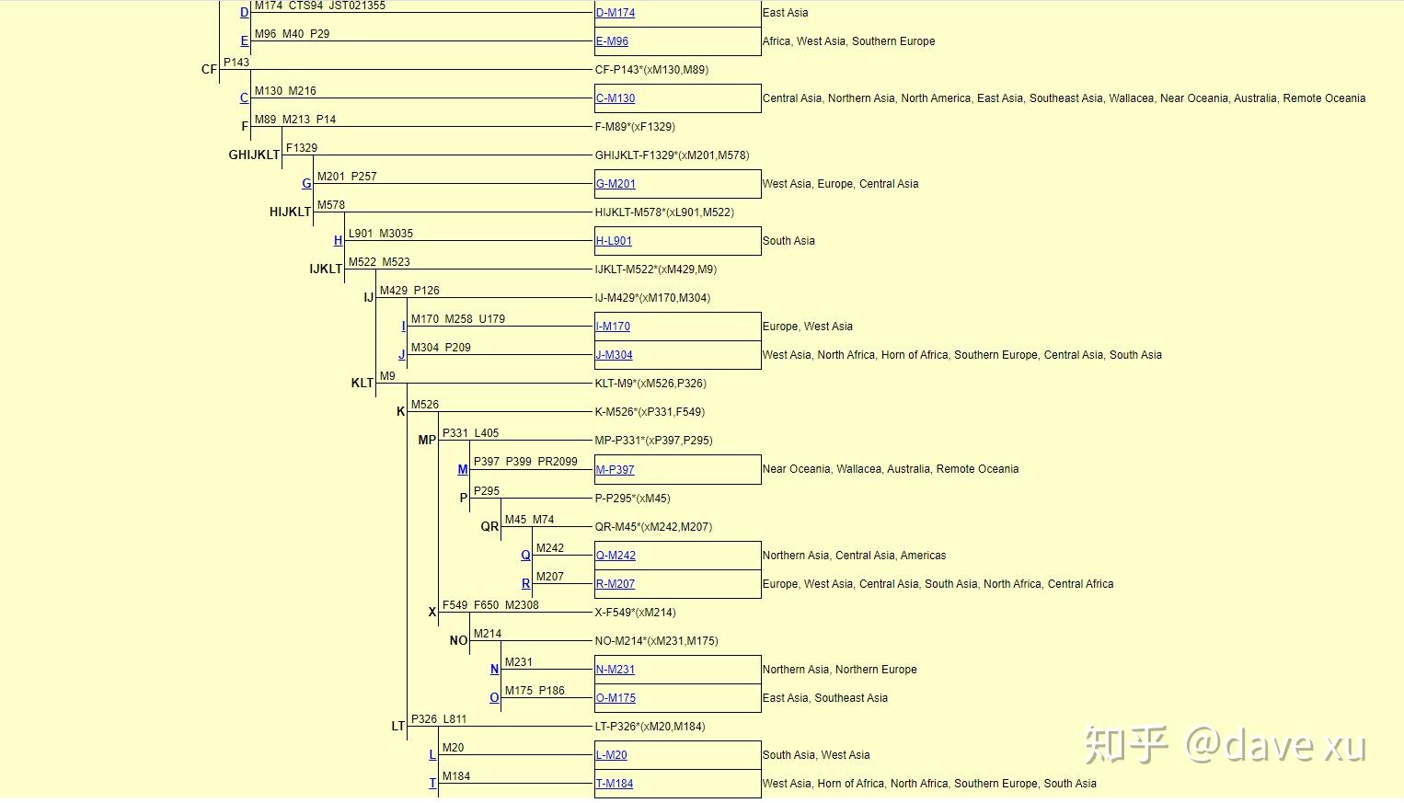
Task: Click the Africa, West Asia, Southern Europe text
Action: click(848, 41)
